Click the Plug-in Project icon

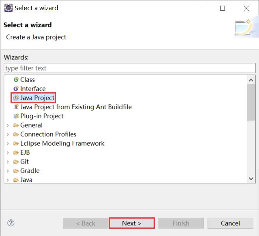click(x=16, y=116)
